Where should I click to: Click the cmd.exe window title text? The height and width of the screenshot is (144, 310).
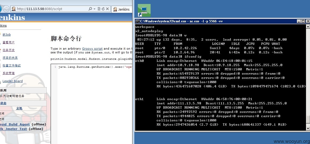pos(182,21)
